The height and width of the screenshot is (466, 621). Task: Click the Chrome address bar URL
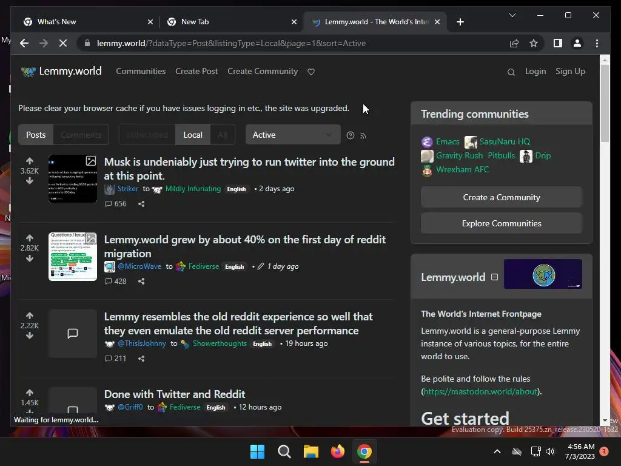231,43
